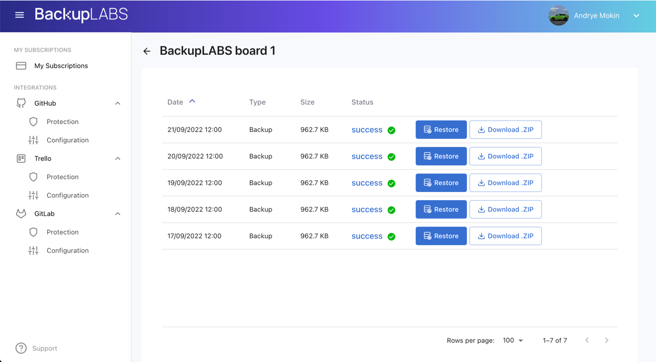Screen dimensions: 656x362
Task: Click the user avatar picture
Action: [x=558, y=15]
